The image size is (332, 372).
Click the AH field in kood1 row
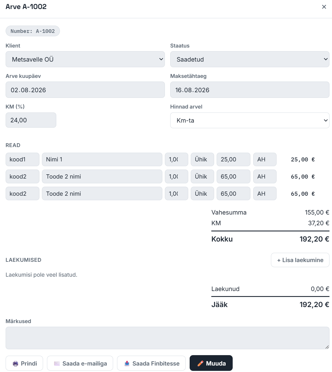[265, 159]
